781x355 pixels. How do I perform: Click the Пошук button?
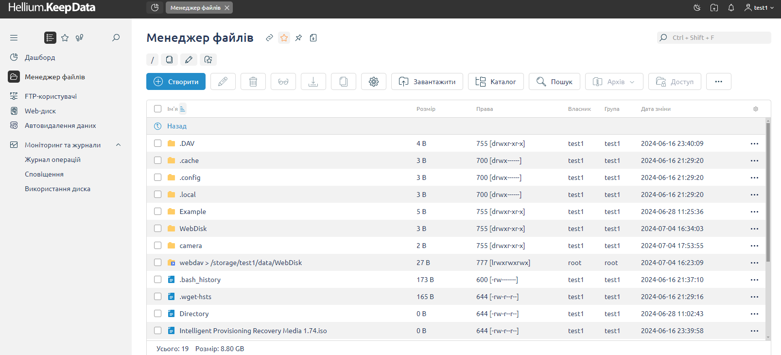[x=555, y=82]
